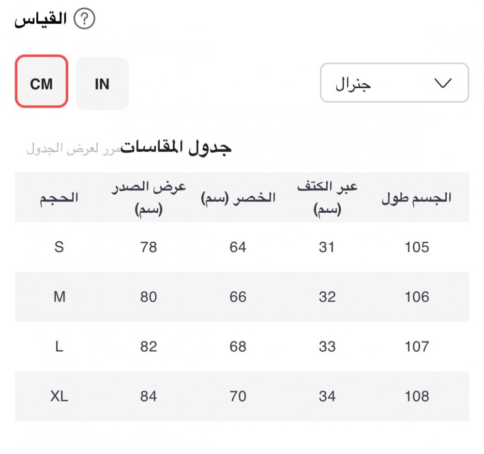Click the 105 body length value
Screen dimensions: 484x454
(417, 247)
